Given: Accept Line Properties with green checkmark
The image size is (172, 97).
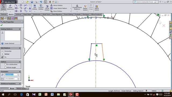Looking at the screenshot, I should point(2,25).
